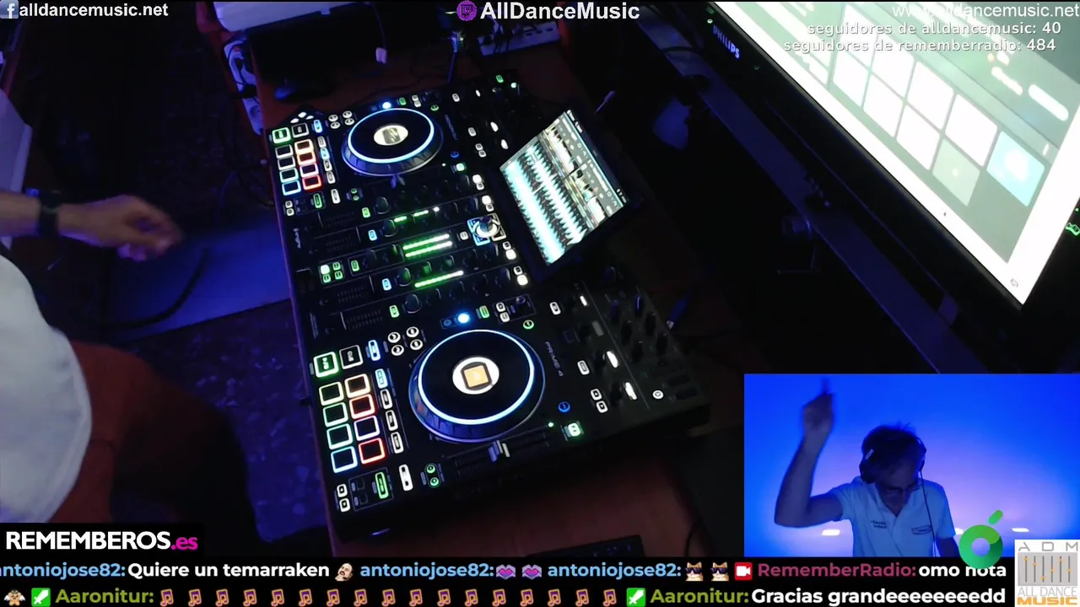1080x607 pixels.
Task: Click the Aaronitur name before 'Gracias grandeeeeeeeedd'
Action: click(699, 596)
